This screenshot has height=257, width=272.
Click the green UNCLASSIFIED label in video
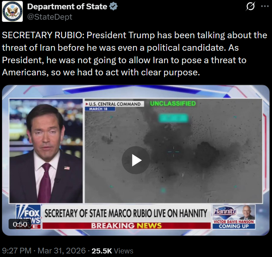(173, 104)
